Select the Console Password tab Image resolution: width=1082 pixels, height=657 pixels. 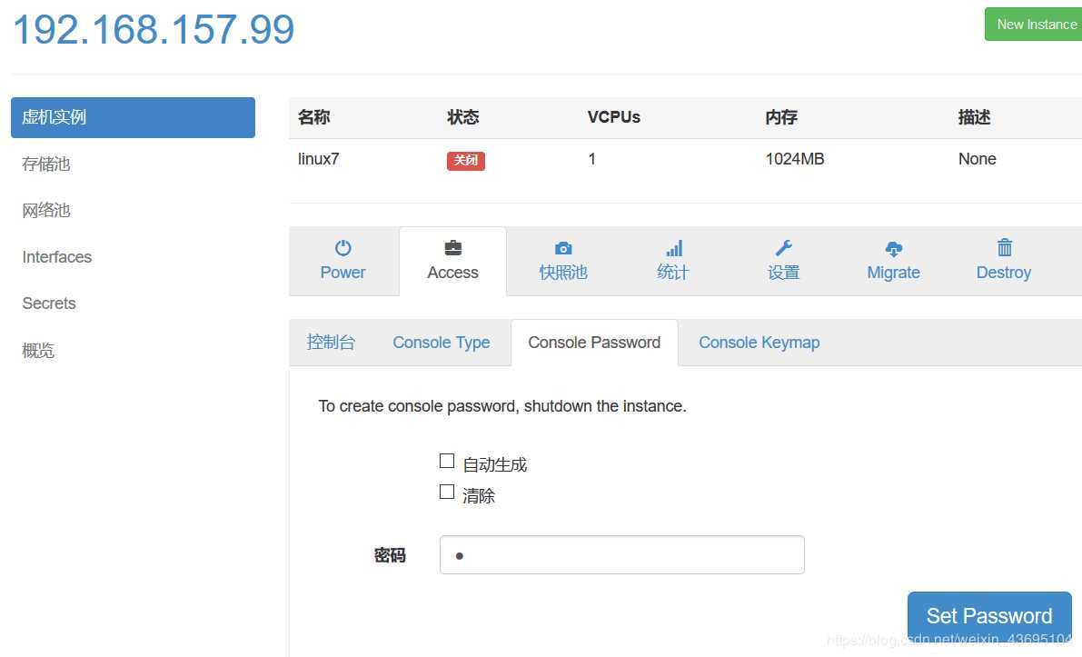tap(594, 343)
